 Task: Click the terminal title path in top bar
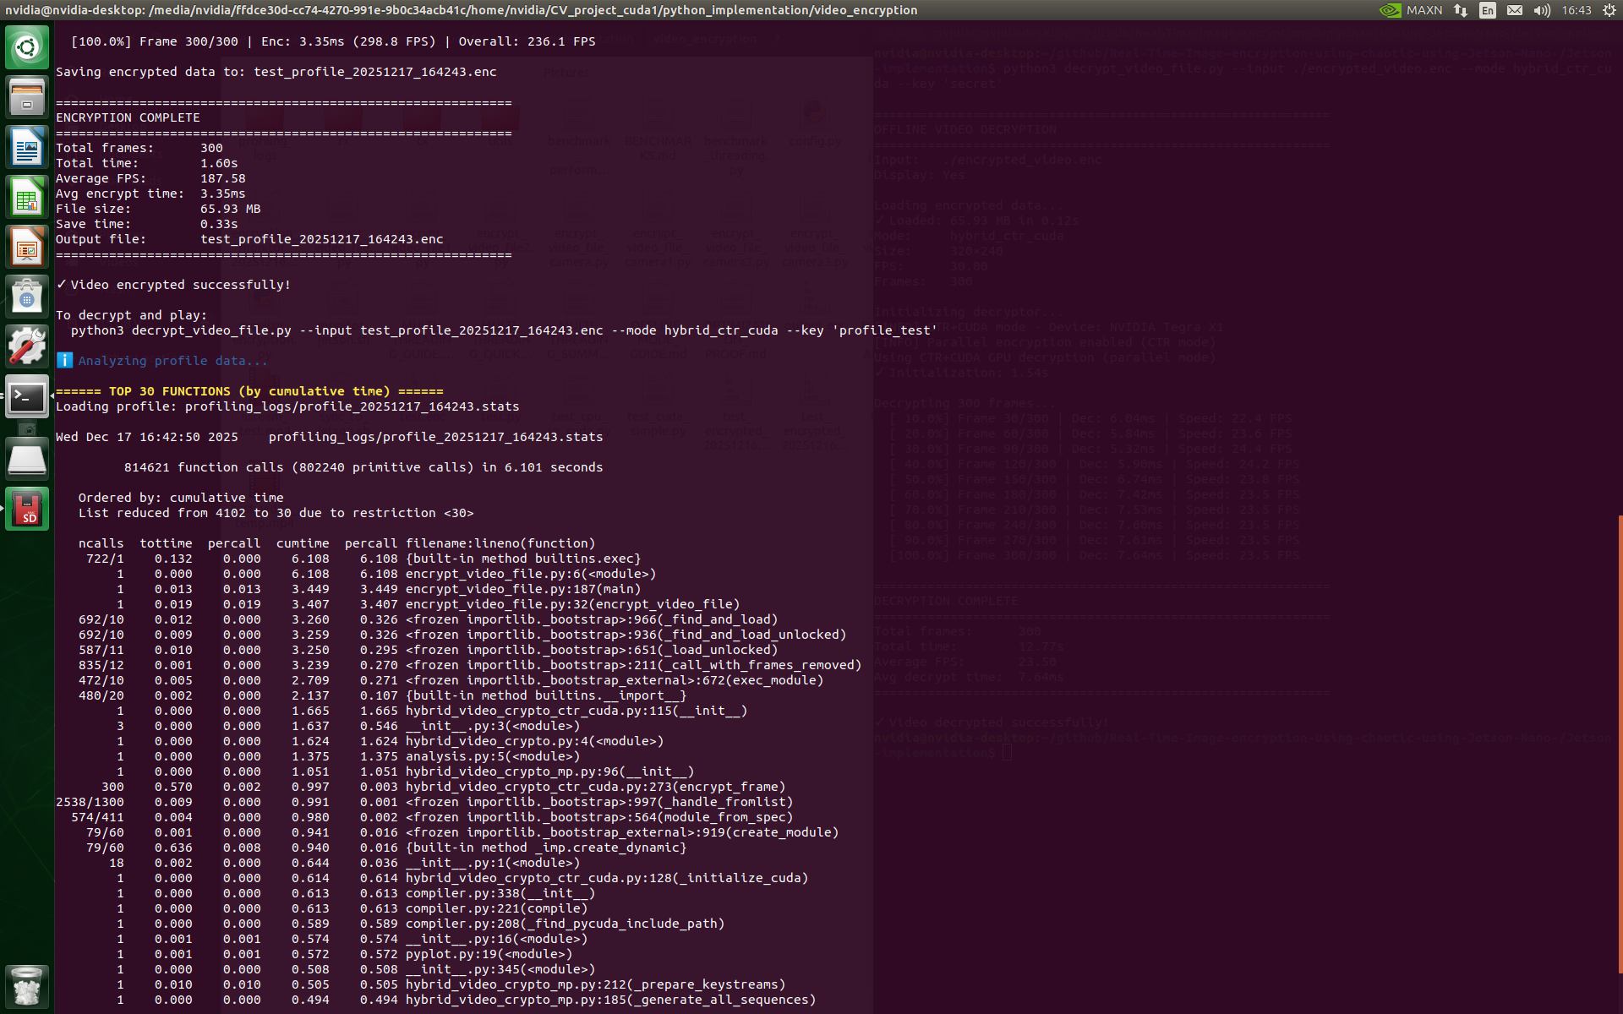click(x=462, y=10)
